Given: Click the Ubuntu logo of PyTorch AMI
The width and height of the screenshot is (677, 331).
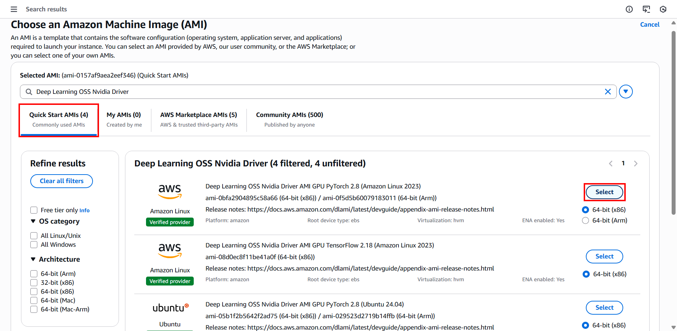Looking at the screenshot, I should coord(171,308).
